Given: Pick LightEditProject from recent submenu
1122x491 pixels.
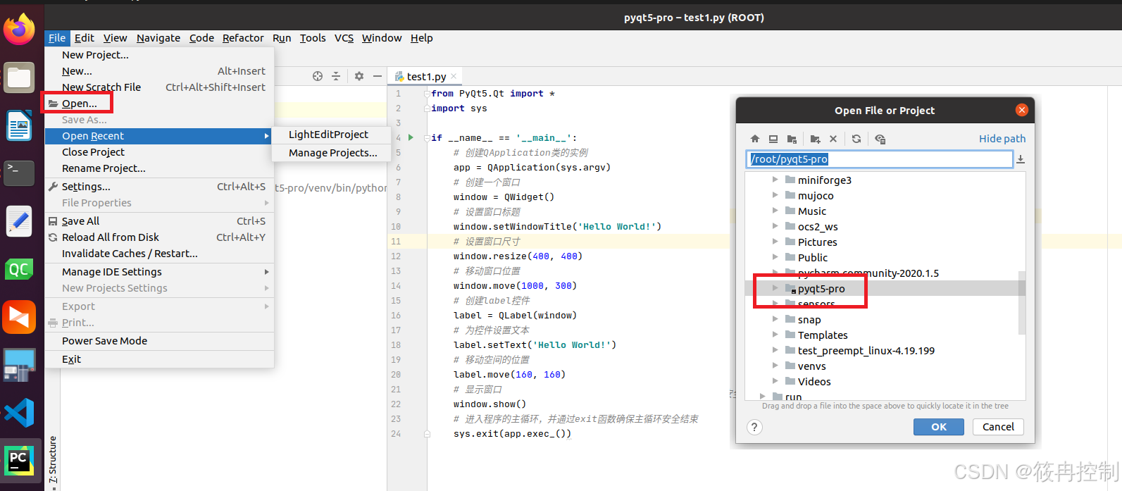Looking at the screenshot, I should click(x=331, y=135).
